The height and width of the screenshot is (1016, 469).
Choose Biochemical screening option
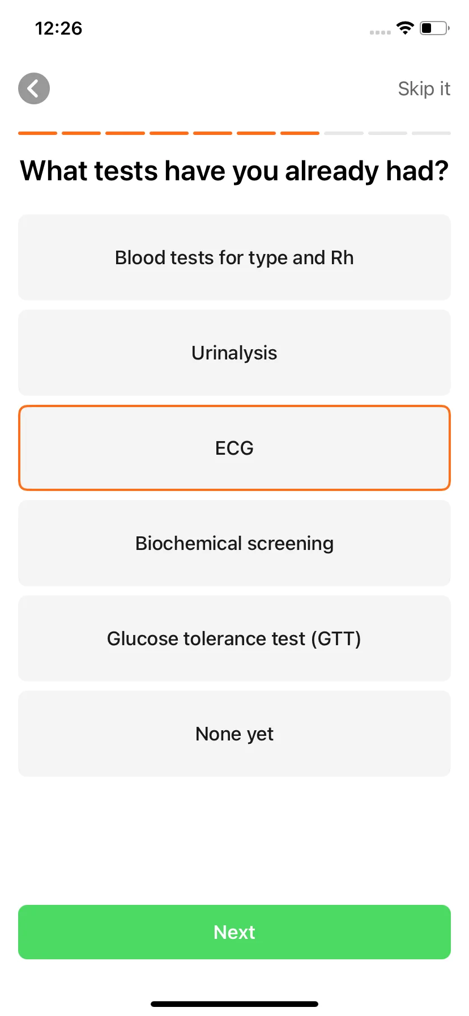[234, 543]
